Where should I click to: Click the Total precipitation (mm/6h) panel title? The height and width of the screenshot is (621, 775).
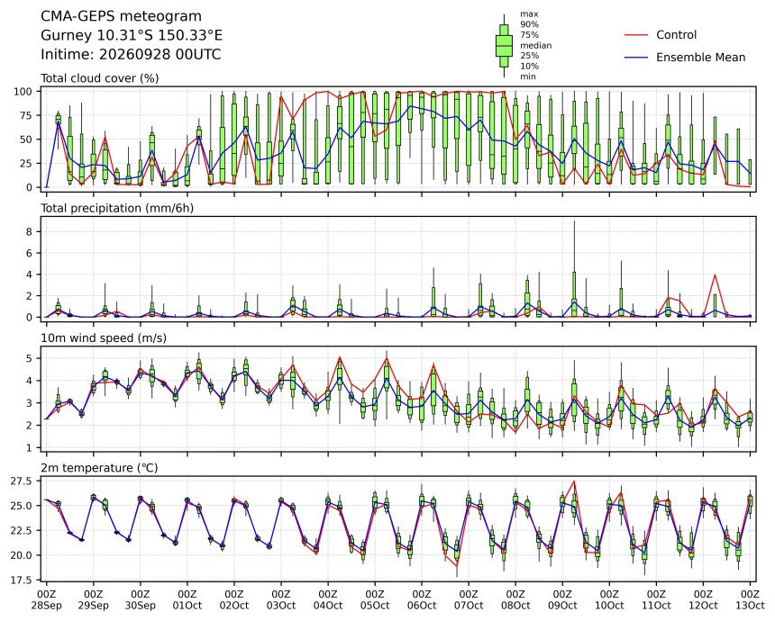(x=117, y=208)
